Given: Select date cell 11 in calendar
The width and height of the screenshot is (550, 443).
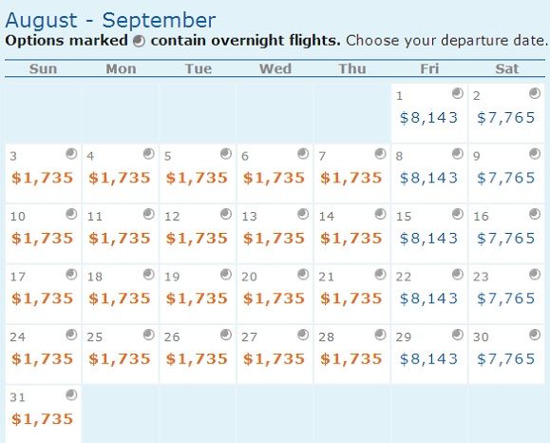Looking at the screenshot, I should coord(121,234).
